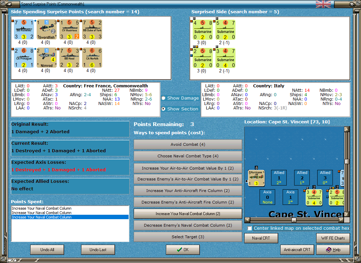The width and height of the screenshot is (361, 263).
Task: Confirm with the OK button
Action: pyautogui.click(x=183, y=250)
